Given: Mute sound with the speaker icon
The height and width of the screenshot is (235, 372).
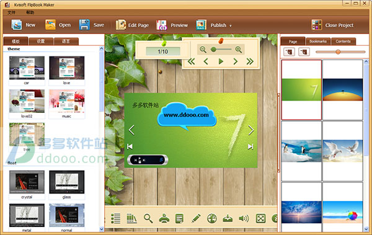Looking at the screenshot, I should click(244, 218).
